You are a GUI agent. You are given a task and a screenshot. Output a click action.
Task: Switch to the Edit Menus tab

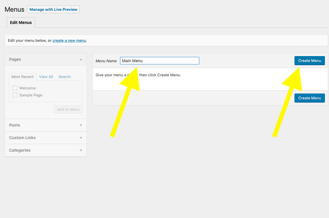coord(21,23)
